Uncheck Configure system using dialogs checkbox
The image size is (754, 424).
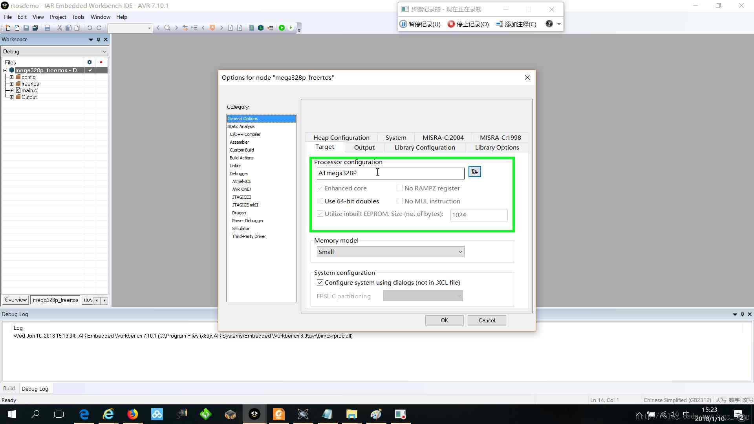(x=320, y=282)
